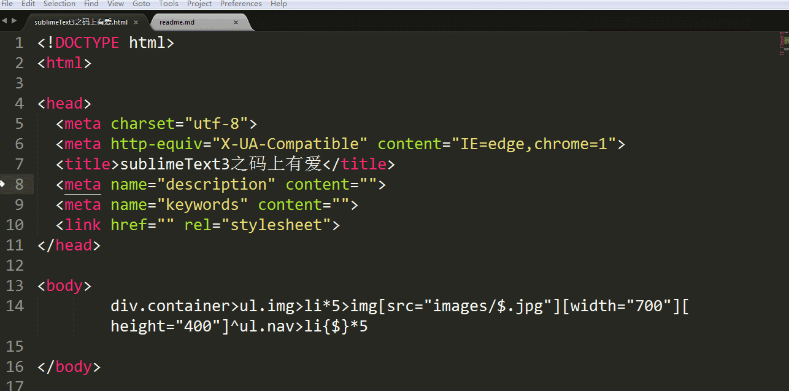
Task: Click the opening head tag
Action: [x=64, y=103]
